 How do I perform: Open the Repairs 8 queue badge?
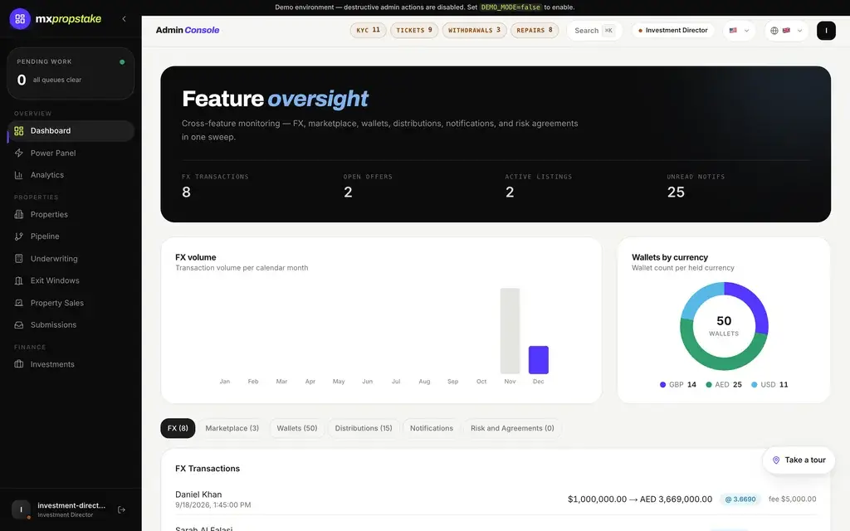click(535, 31)
